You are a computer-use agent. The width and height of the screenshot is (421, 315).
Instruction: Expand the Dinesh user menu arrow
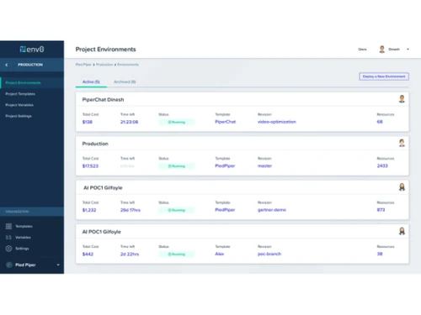[408, 50]
